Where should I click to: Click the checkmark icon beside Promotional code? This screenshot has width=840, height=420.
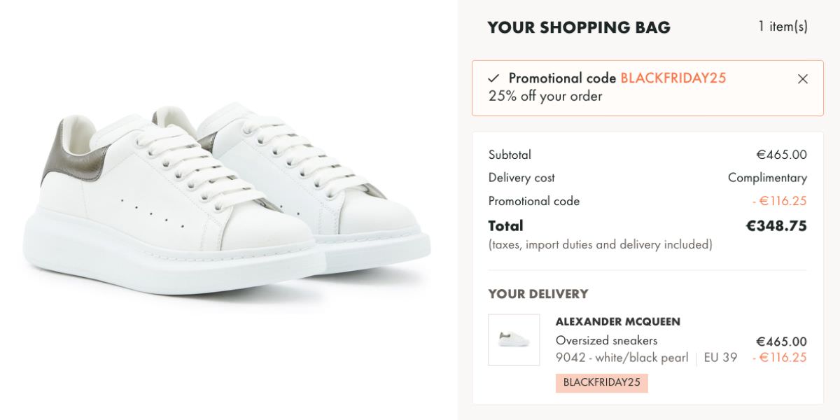coord(493,78)
